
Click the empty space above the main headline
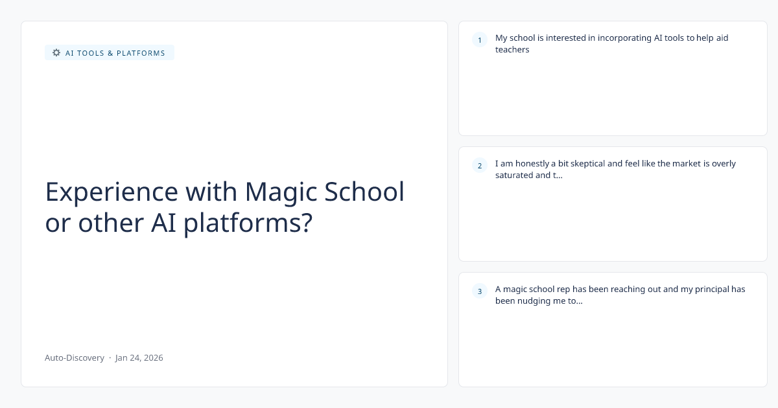click(233, 117)
